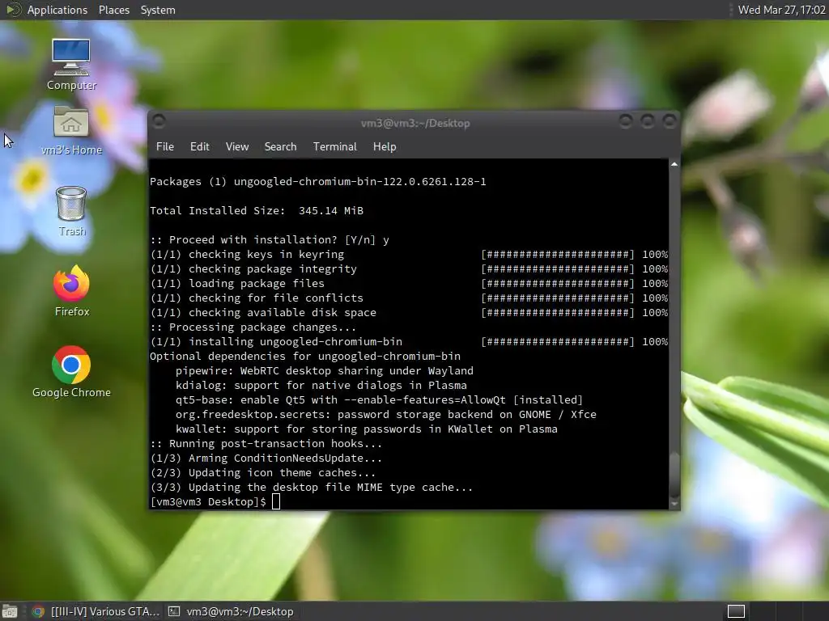The width and height of the screenshot is (829, 621).
Task: Open the terminal Search menu
Action: [x=280, y=147]
